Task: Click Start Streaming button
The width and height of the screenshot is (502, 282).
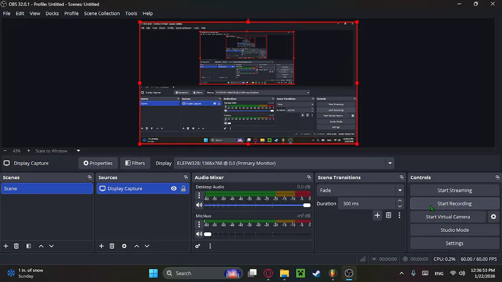Action: (454, 190)
